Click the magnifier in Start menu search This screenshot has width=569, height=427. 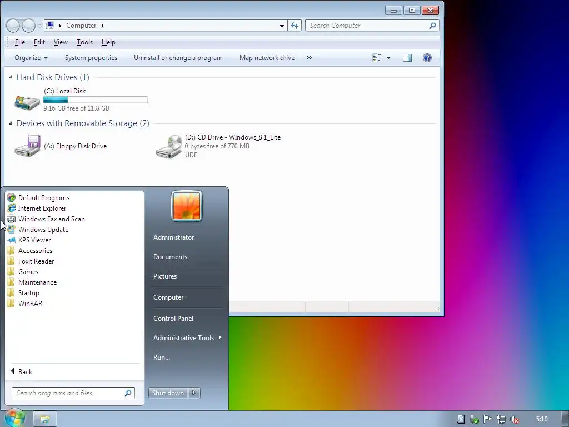pyautogui.click(x=128, y=393)
